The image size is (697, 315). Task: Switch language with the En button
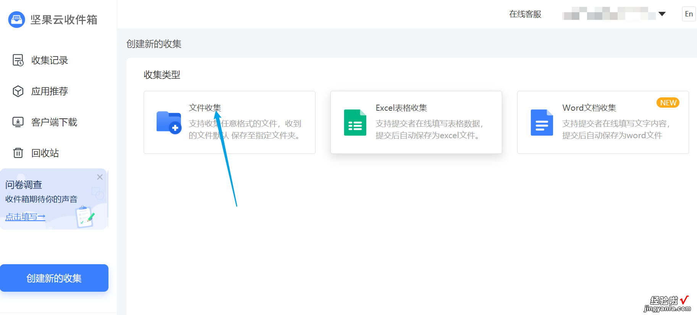tap(689, 14)
